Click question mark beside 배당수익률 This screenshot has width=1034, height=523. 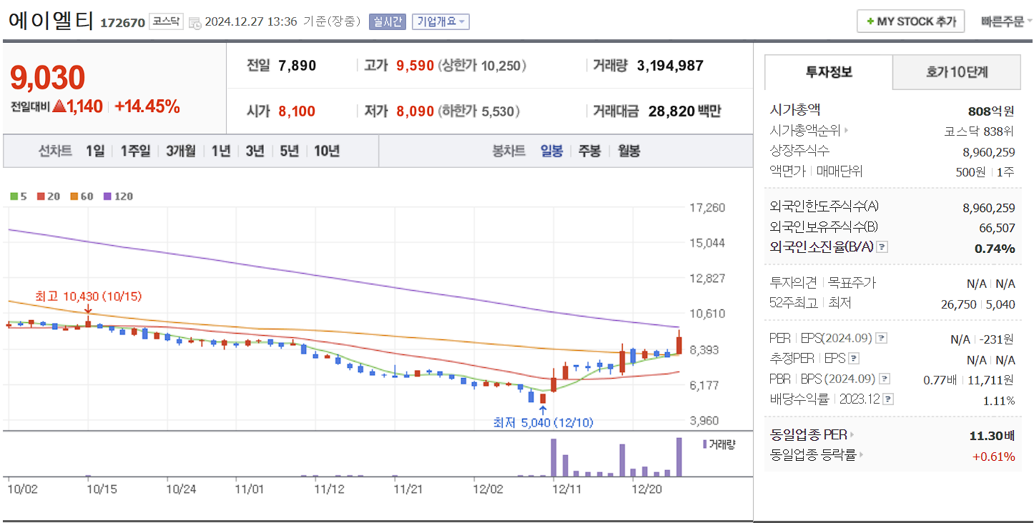pyautogui.click(x=889, y=399)
